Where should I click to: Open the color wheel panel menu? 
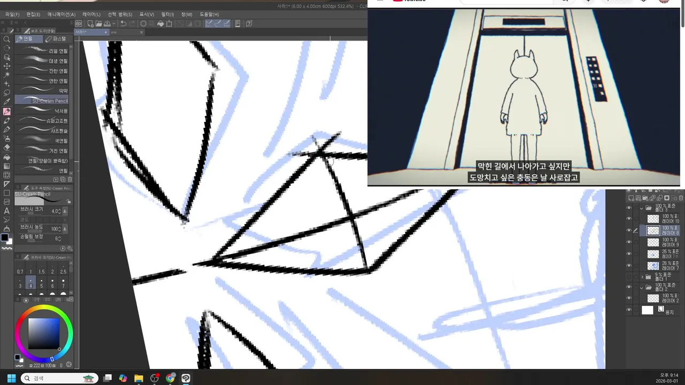17,298
